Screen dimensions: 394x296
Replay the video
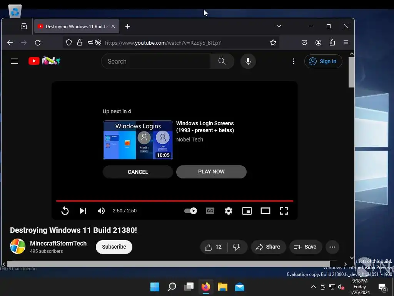[x=65, y=211]
